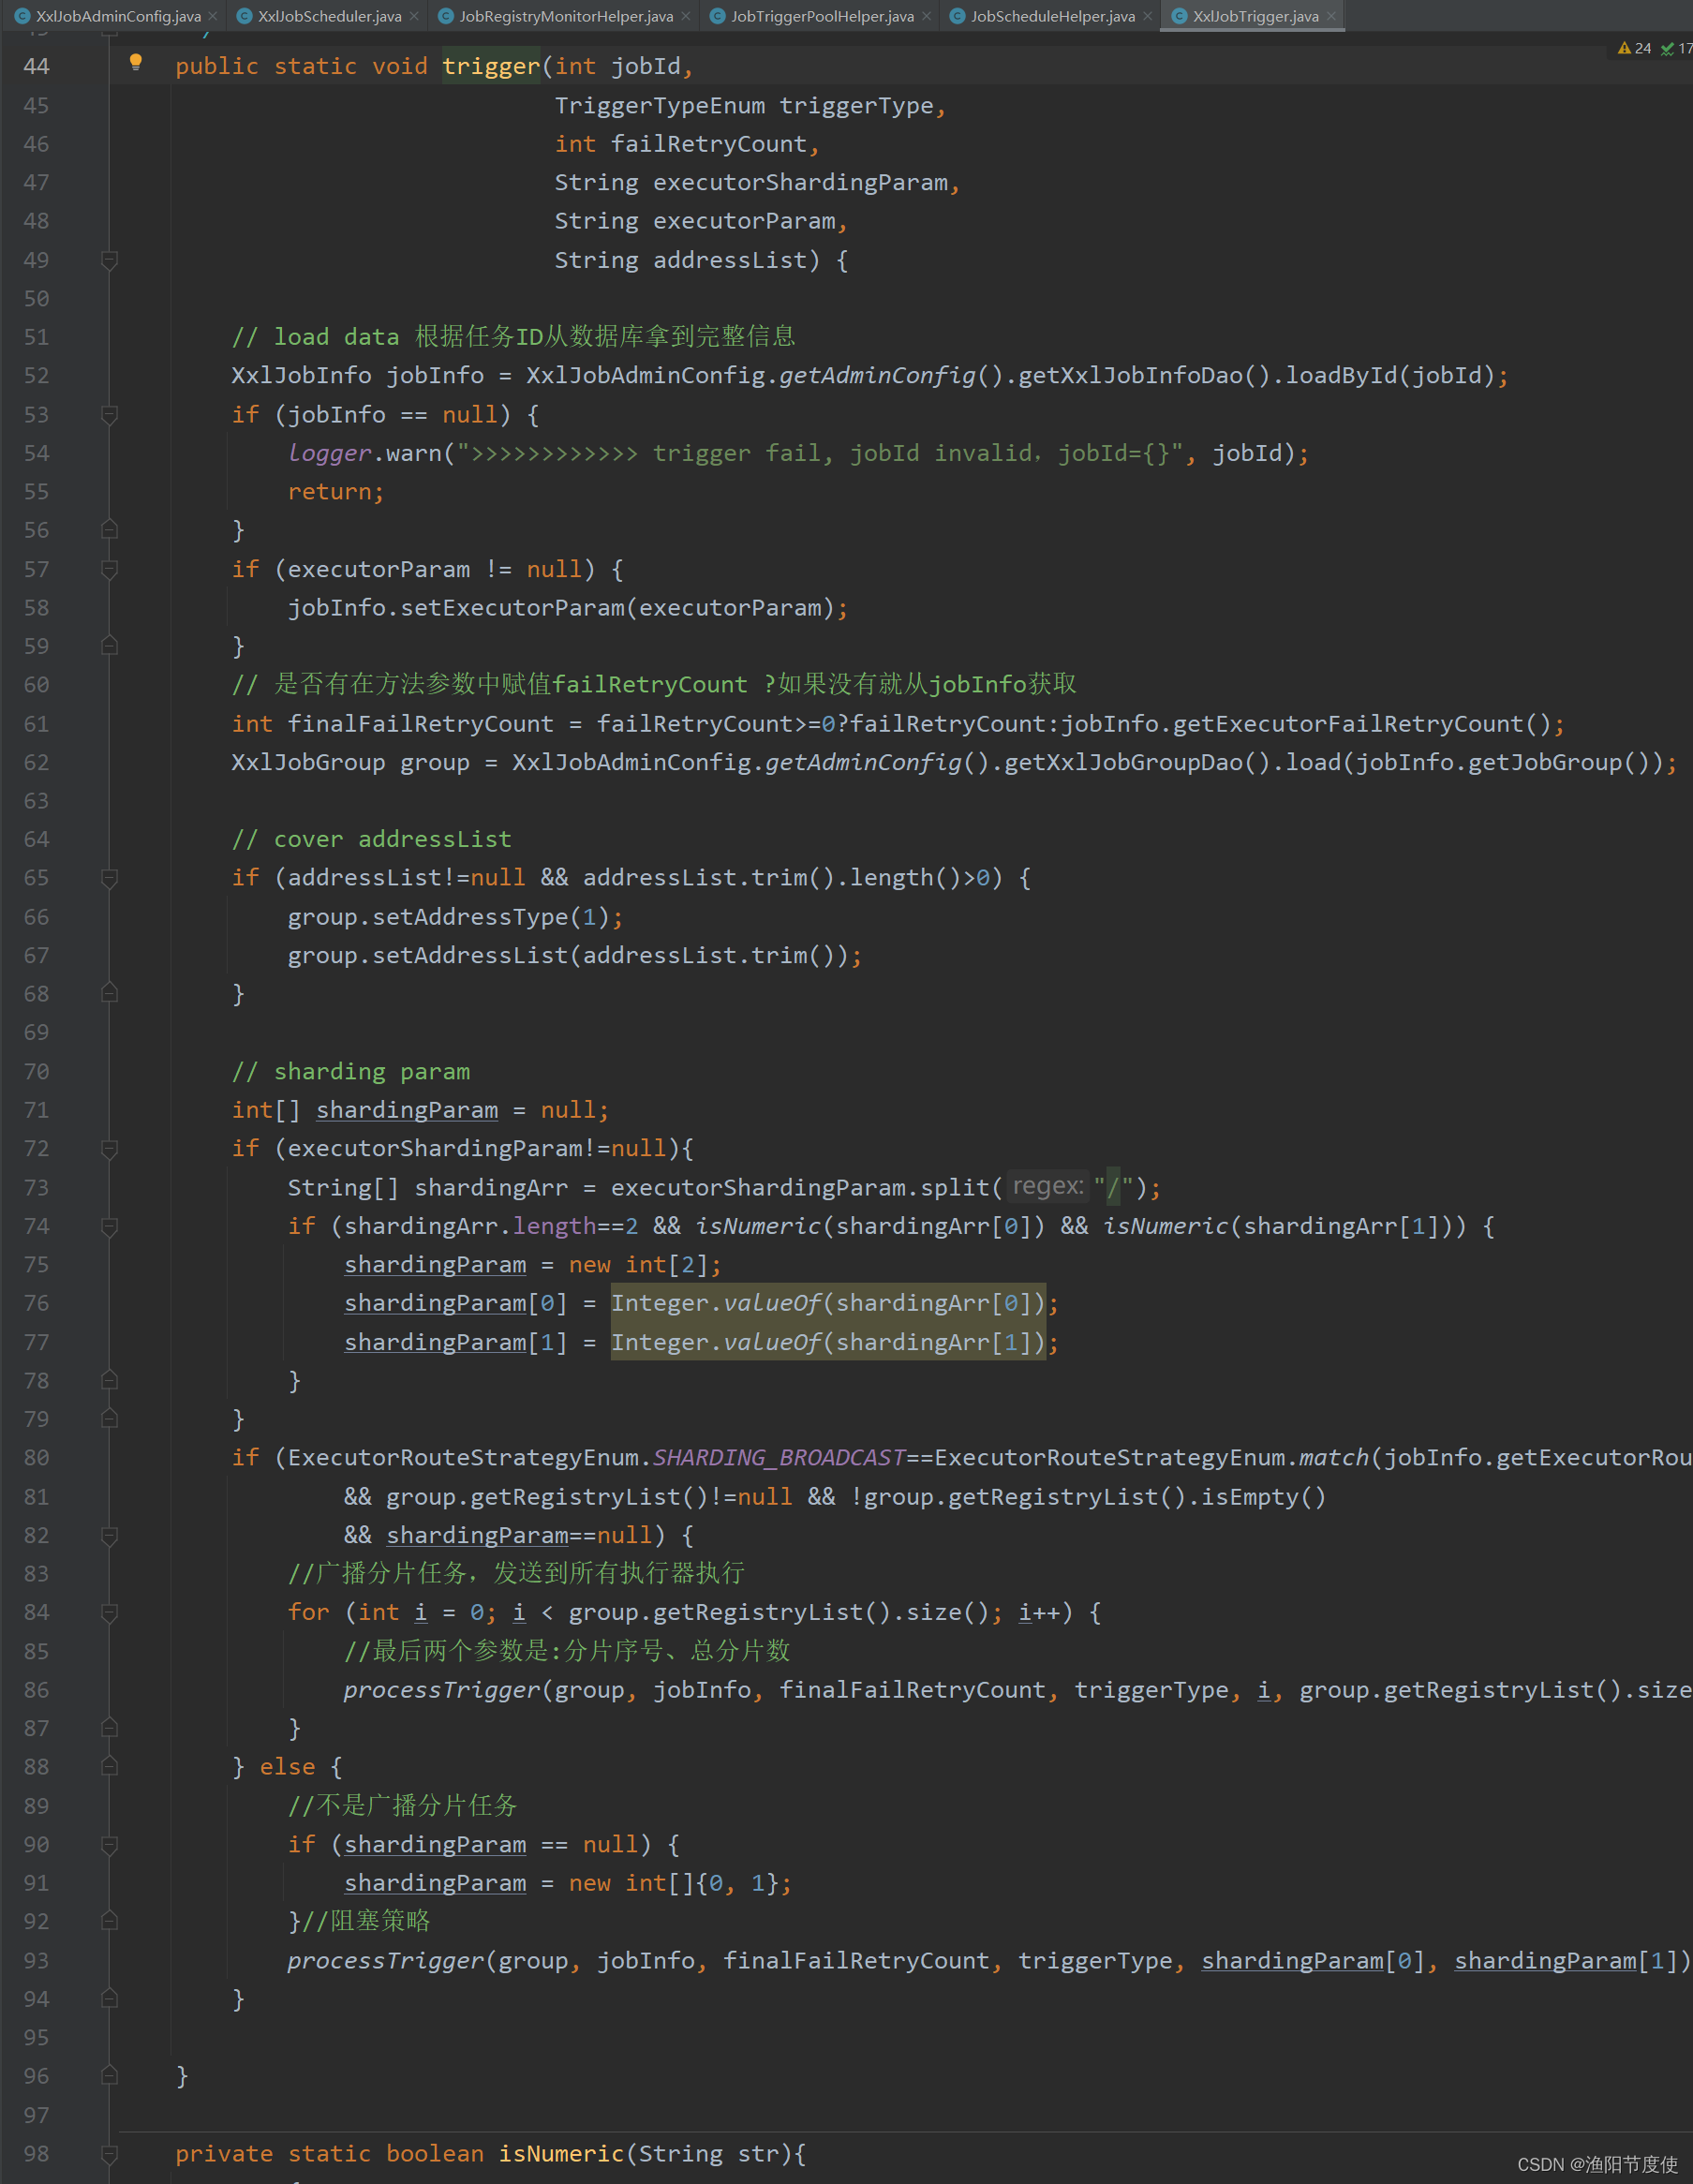Close the XxlJobAdminConfig.java tab

pos(213,16)
